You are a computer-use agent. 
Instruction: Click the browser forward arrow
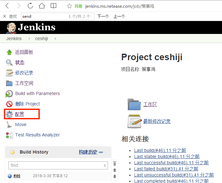[19, 6]
